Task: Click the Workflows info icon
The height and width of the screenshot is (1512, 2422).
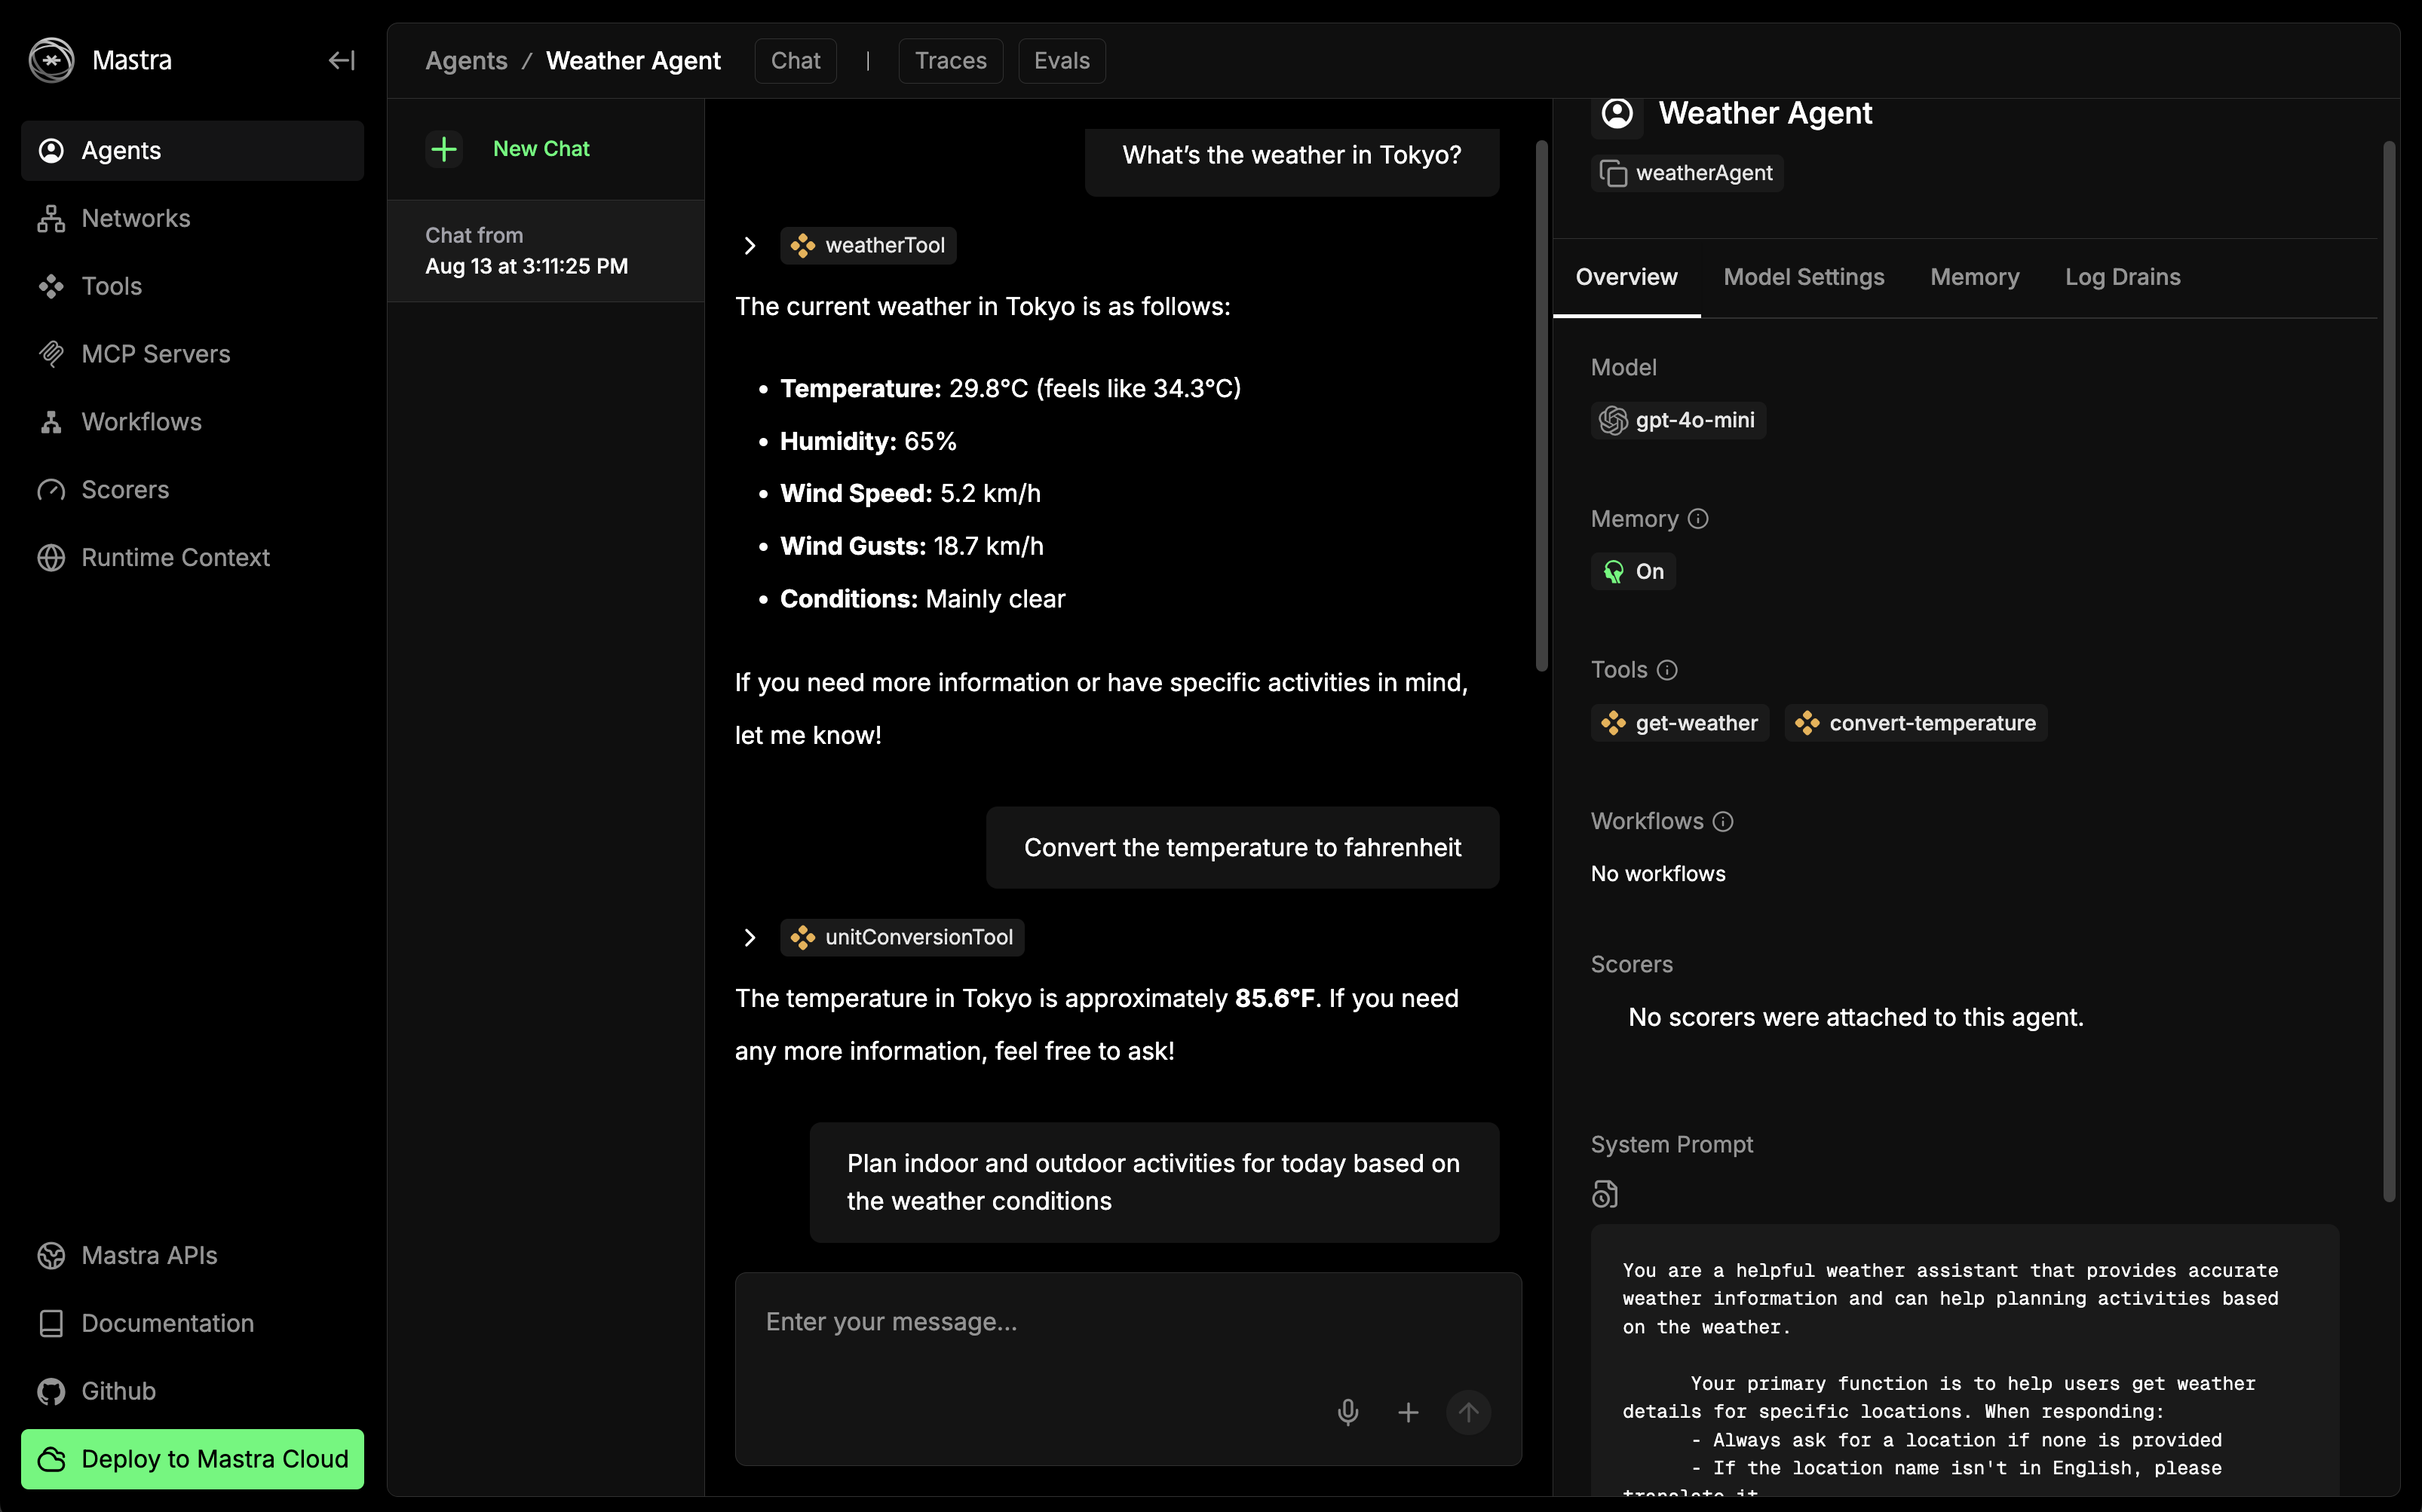Action: tap(1723, 822)
